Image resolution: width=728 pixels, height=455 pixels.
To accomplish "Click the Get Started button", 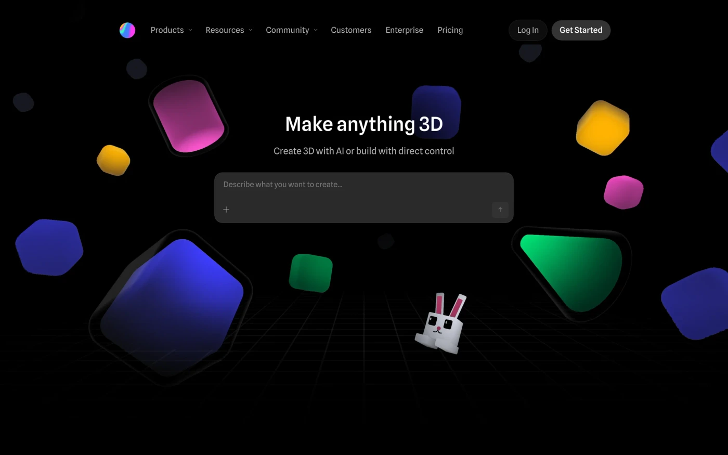I will click(x=581, y=30).
